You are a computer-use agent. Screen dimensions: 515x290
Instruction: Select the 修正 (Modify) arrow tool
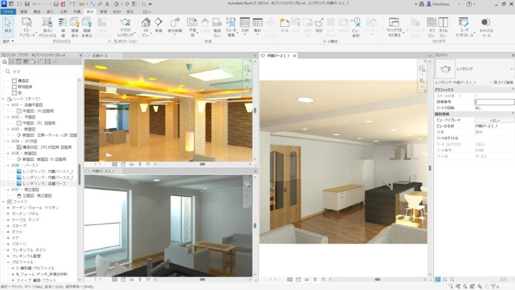point(8,25)
